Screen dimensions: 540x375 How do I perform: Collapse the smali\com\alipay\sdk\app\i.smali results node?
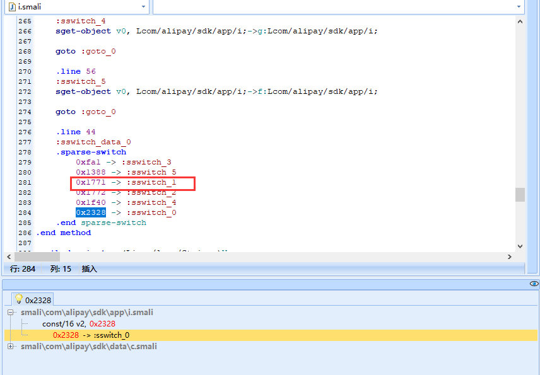10,313
